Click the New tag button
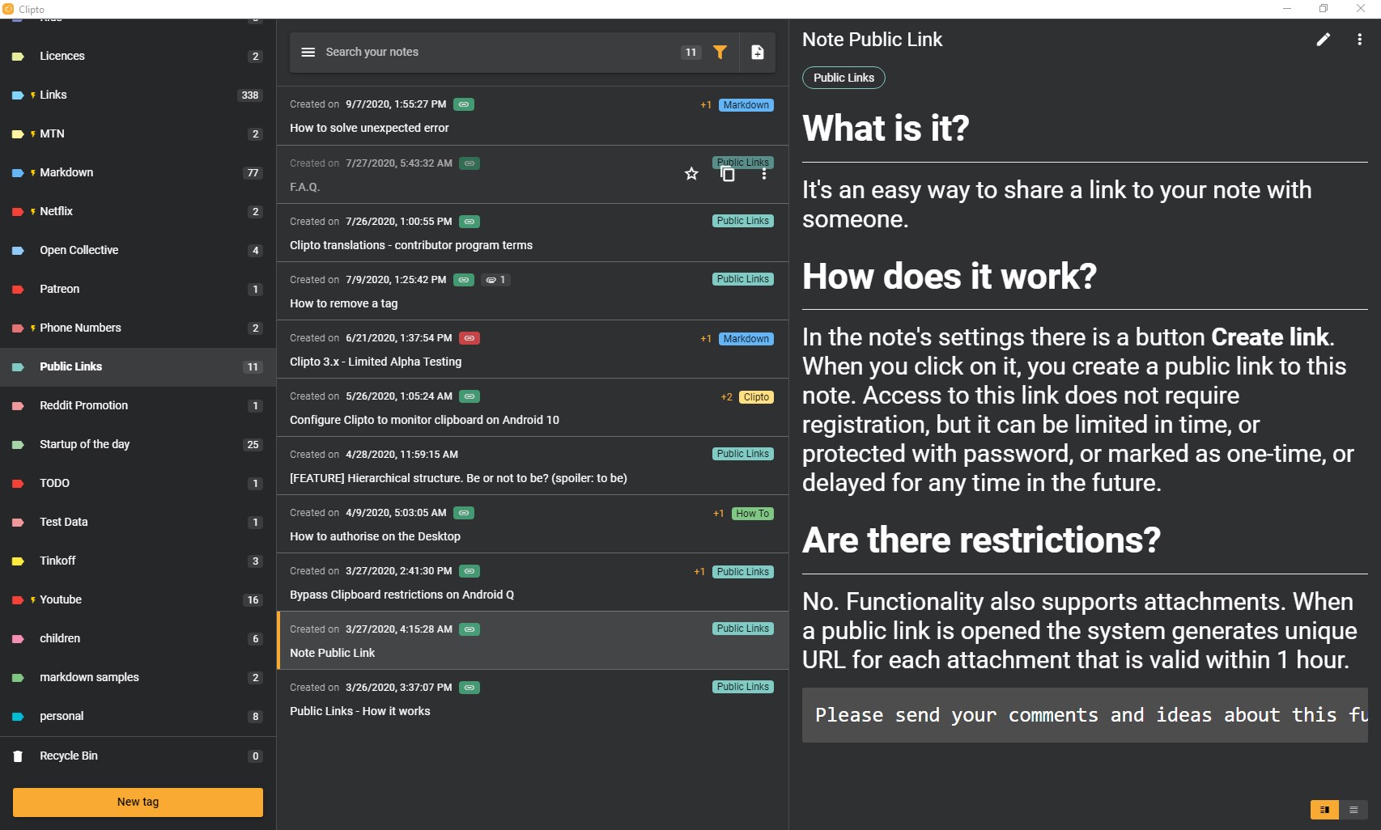 138,802
